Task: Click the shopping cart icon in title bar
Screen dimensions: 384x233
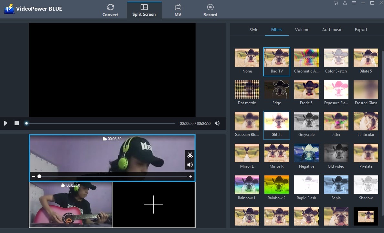Action: pyautogui.click(x=336, y=3)
